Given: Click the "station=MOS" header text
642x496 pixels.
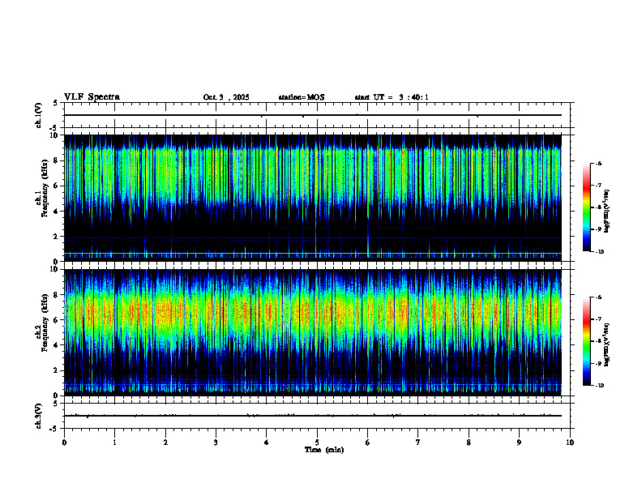Looking at the screenshot, I should 302,97.
